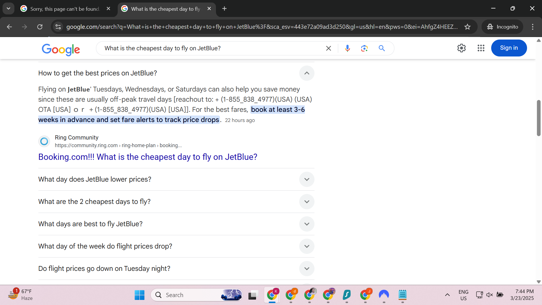Open a new browser tab
Image resolution: width=542 pixels, height=305 pixels.
(224, 9)
